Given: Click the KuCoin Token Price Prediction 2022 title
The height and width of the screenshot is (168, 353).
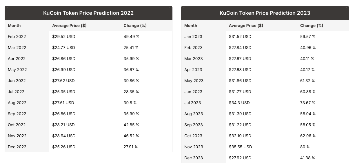Looking at the screenshot, I should tap(88, 13).
